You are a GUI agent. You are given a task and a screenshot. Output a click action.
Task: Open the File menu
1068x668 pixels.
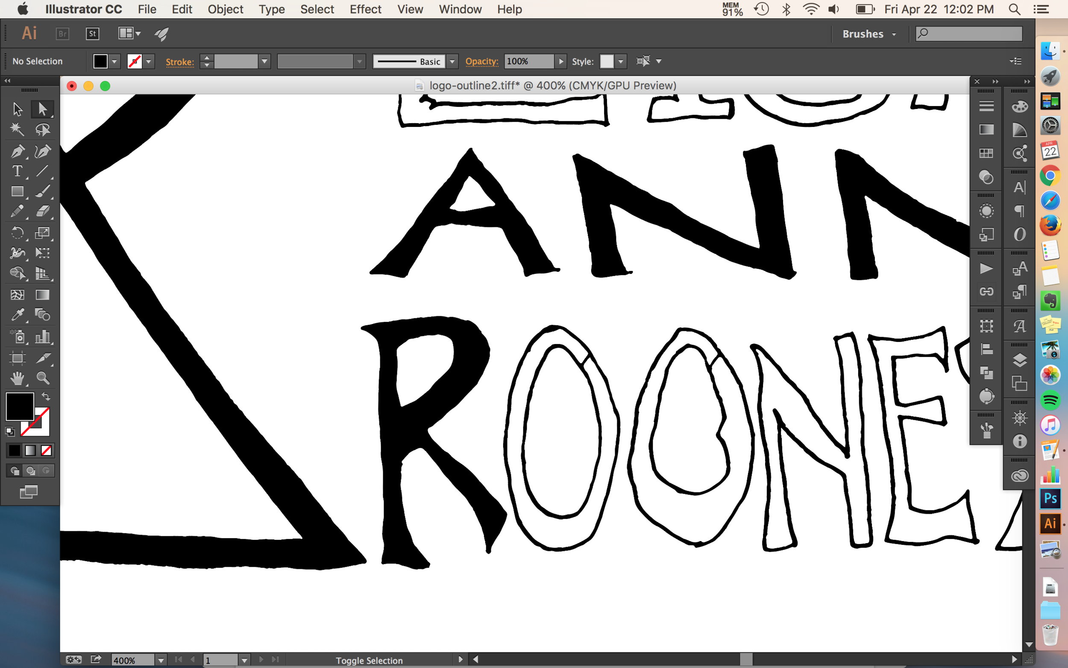[147, 9]
